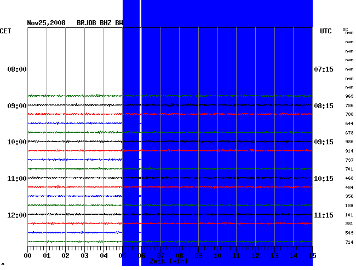Image resolution: width=356 pixels, height=270 pixels.
Task: Click the DC value "281"
Action: [x=349, y=224]
